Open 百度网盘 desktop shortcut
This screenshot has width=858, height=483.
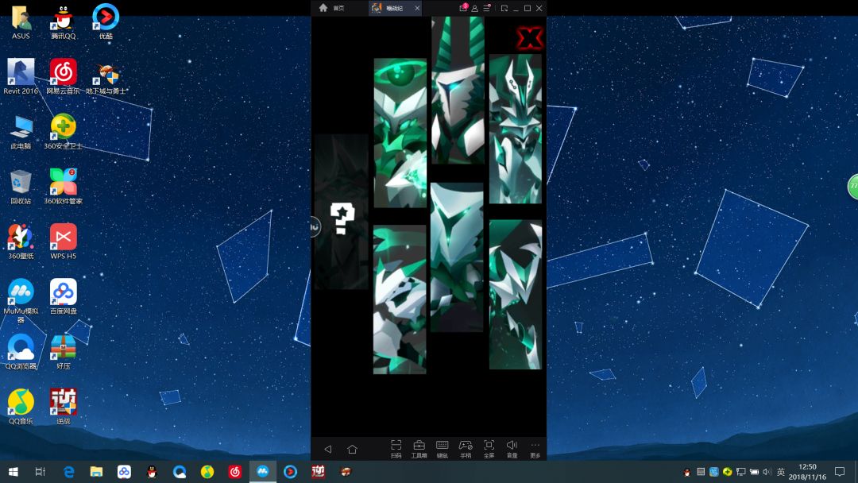click(63, 296)
